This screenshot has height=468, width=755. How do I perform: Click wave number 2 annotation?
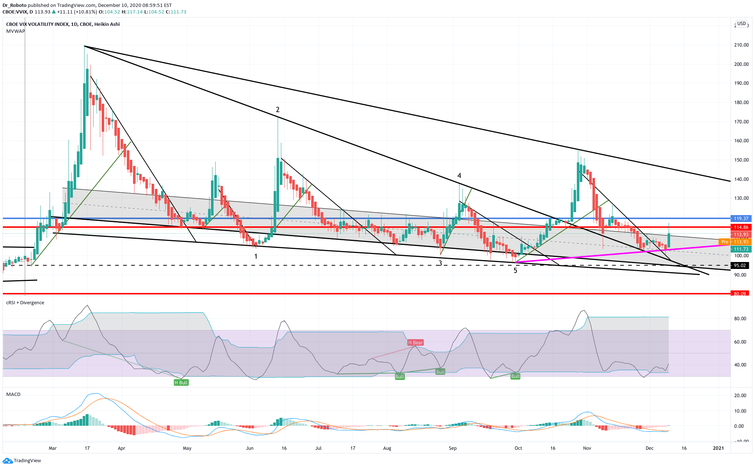[x=278, y=110]
